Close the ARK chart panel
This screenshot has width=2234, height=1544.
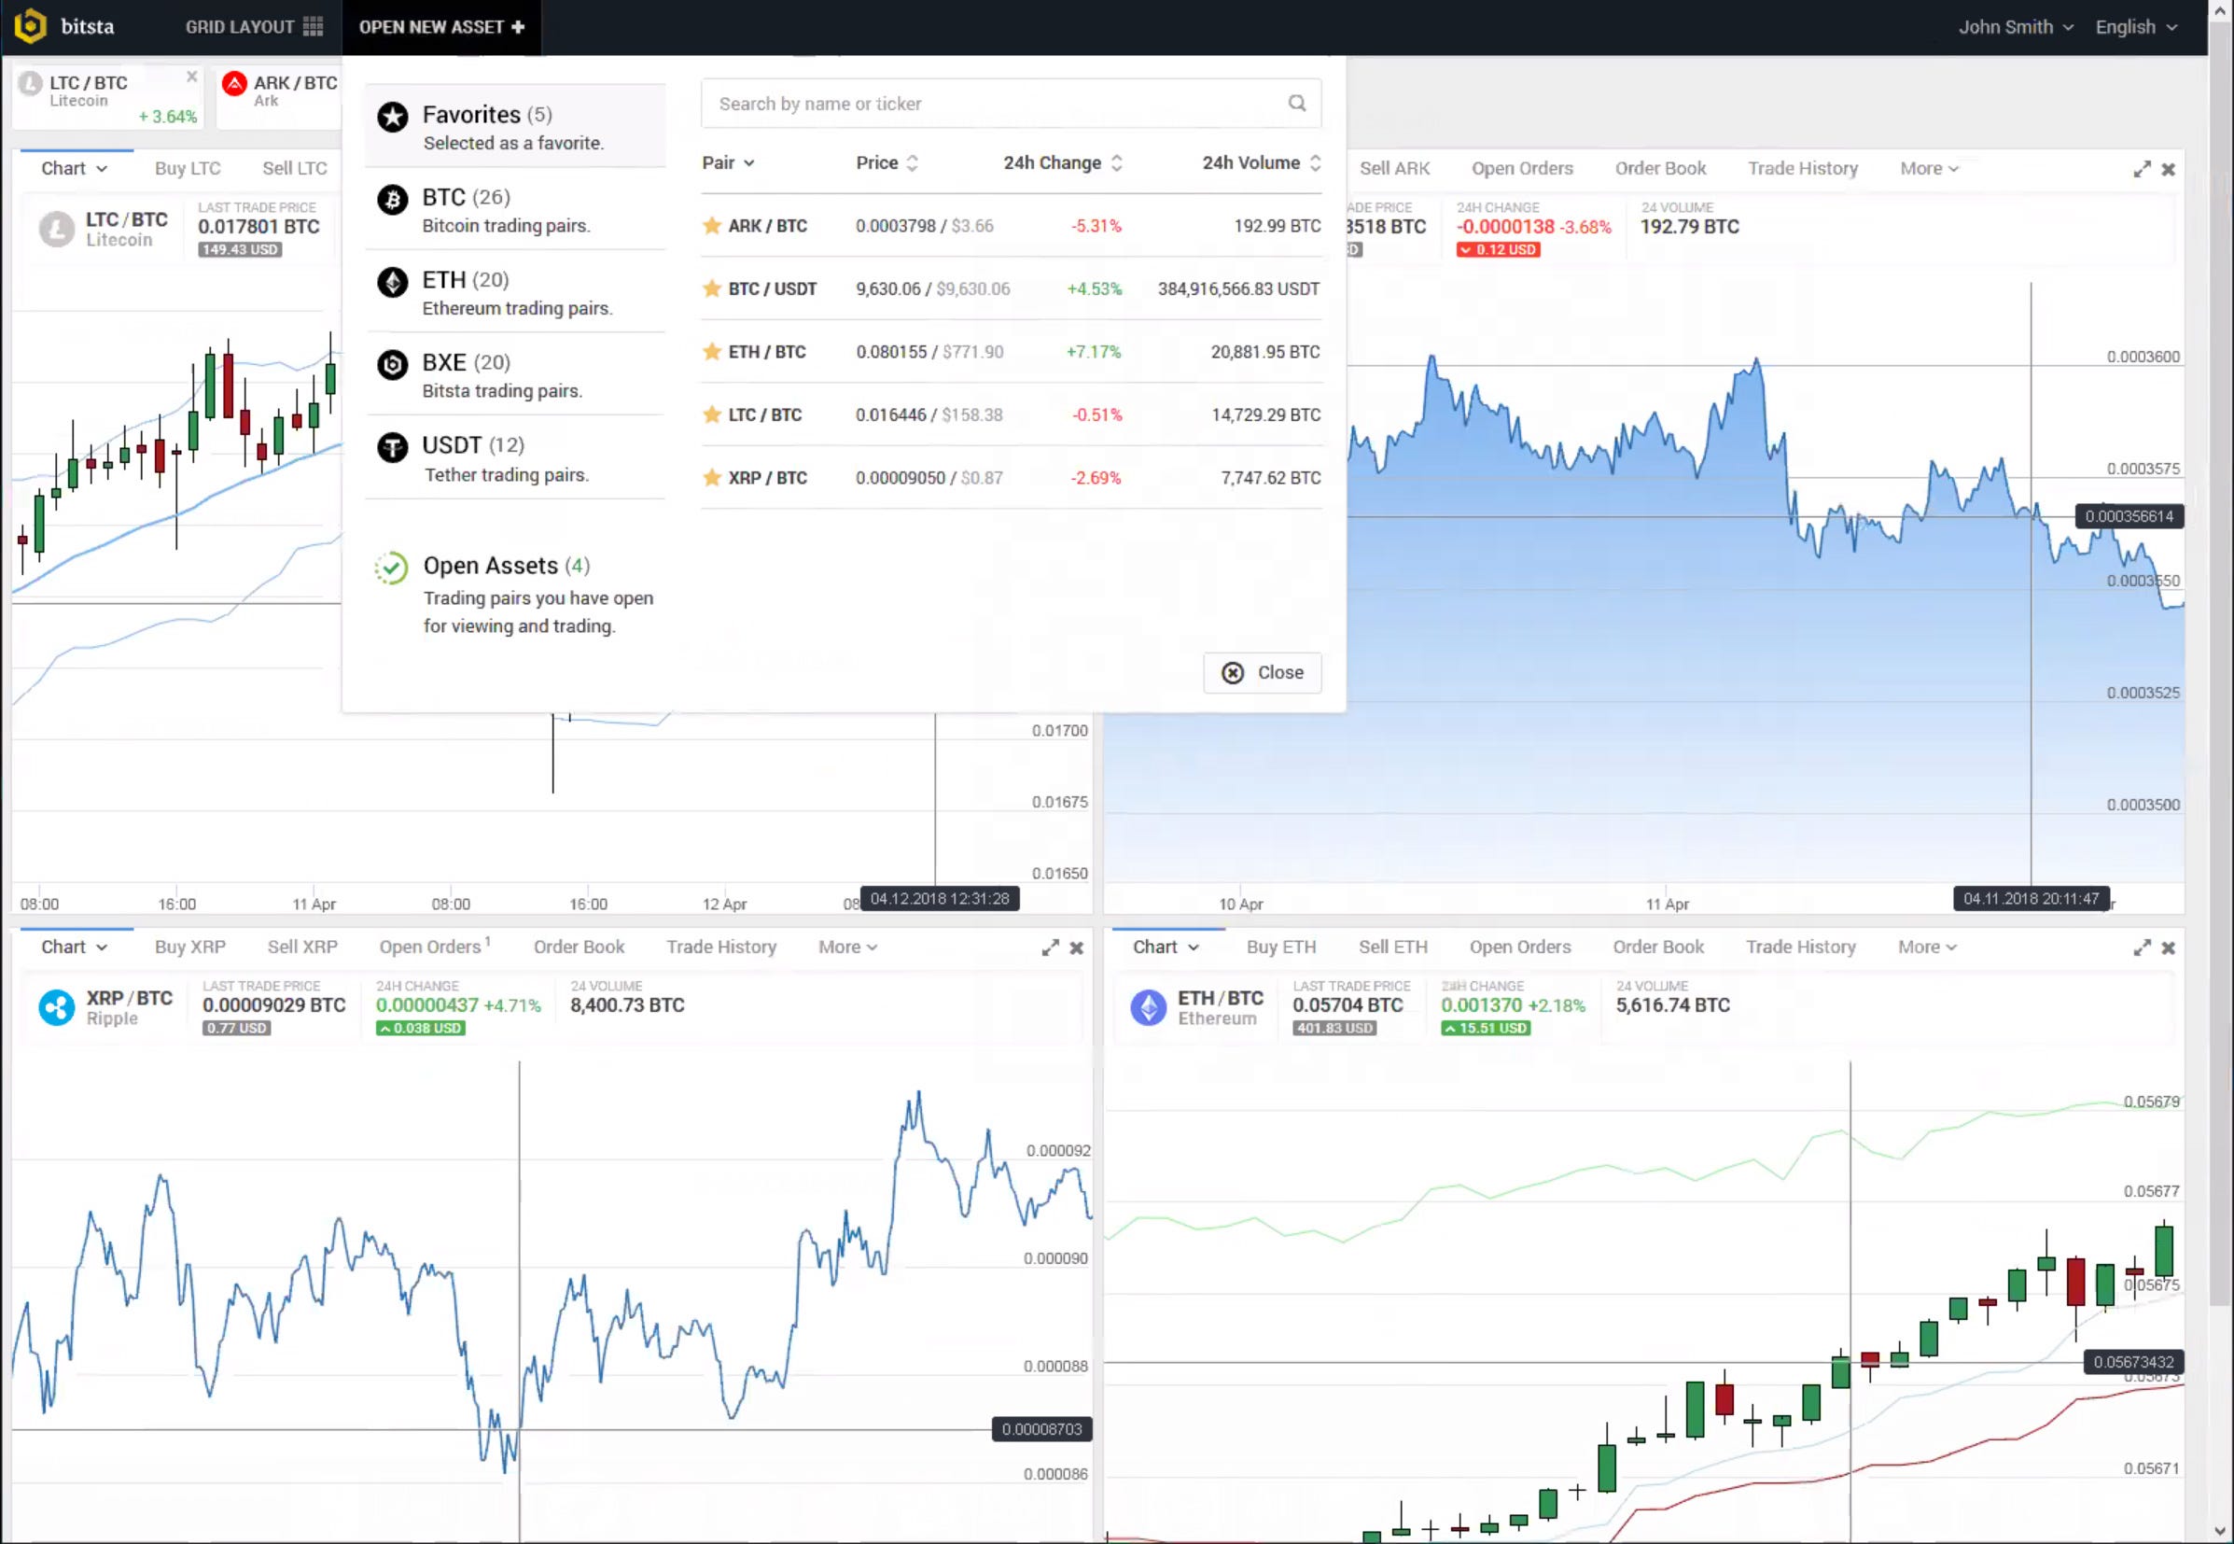[2169, 169]
